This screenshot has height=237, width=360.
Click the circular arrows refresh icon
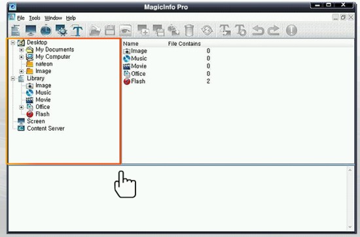tap(207, 30)
